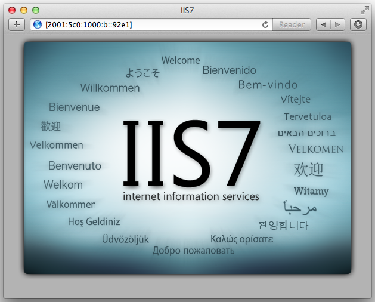The width and height of the screenshot is (375, 302).
Task: Reload the page with the refresh icon
Action: pos(265,24)
